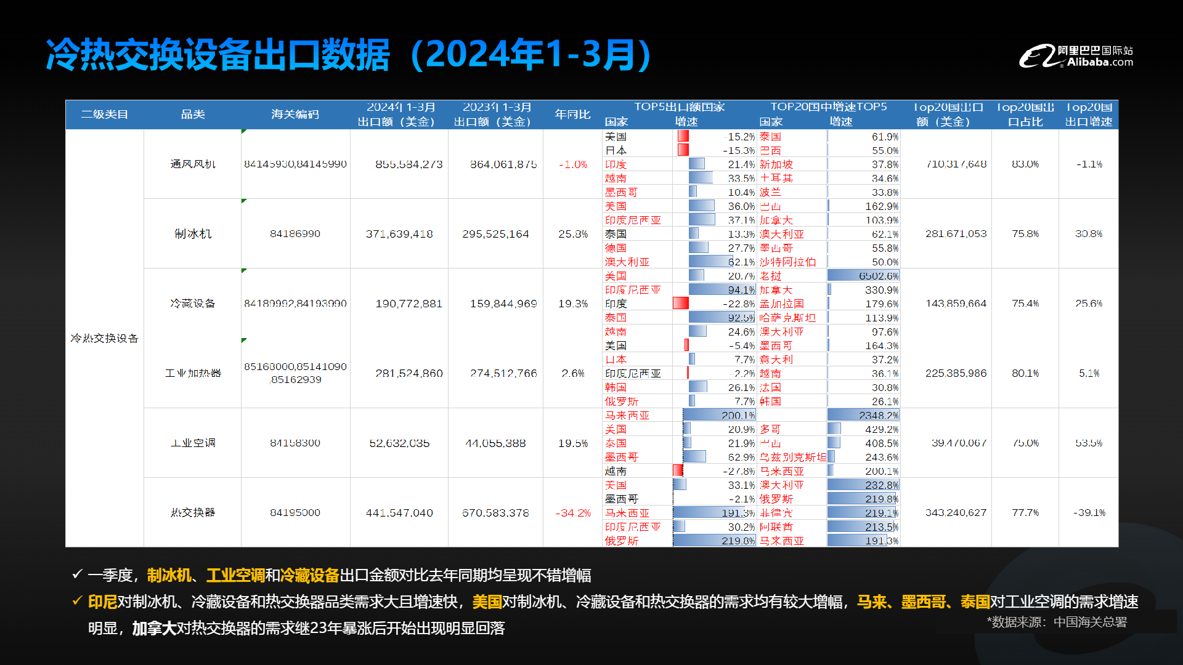Viewport: 1183px width, 665px height.
Task: Select the 冷热交换设备 category cell
Action: tap(105, 338)
